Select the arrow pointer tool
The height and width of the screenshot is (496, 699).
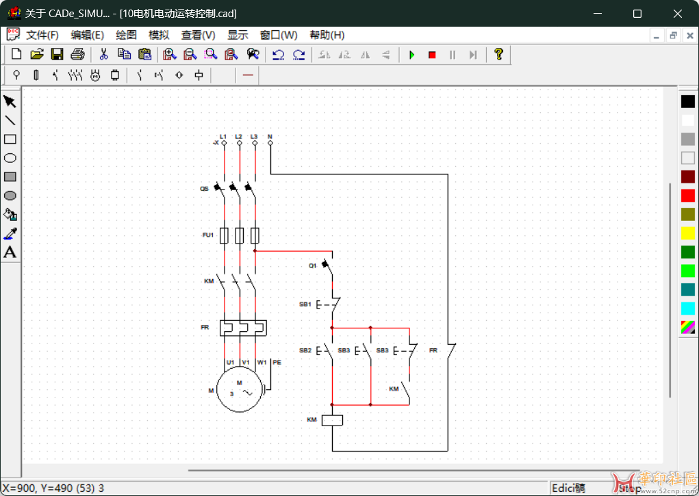[x=10, y=102]
